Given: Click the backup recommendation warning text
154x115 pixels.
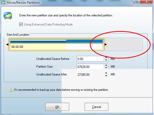Looking at the screenshot, I should click(x=61, y=90).
